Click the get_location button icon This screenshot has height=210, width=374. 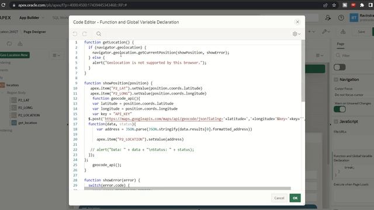tap(14, 123)
